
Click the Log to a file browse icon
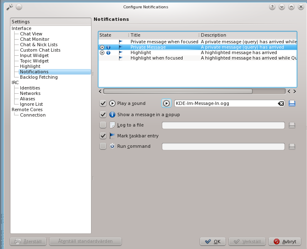pos(292,125)
